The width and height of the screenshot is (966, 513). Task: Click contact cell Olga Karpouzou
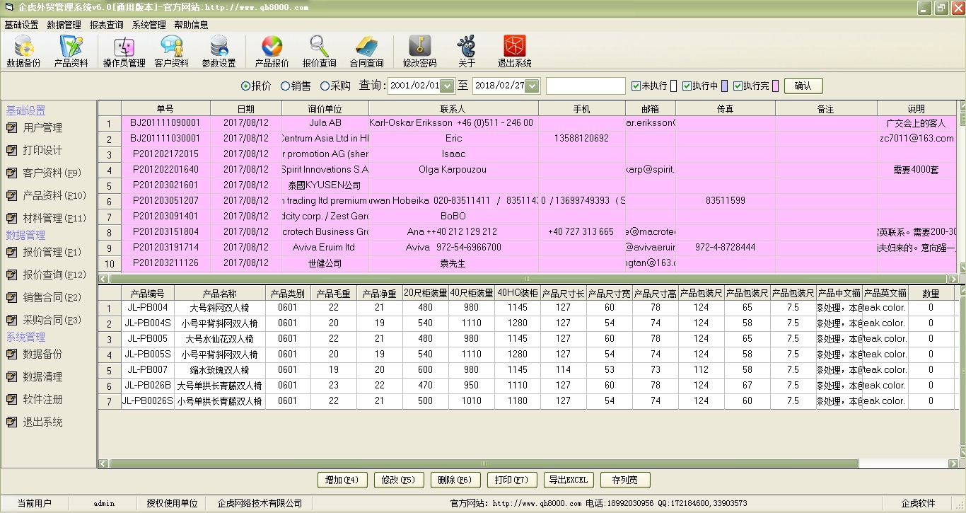click(x=453, y=170)
